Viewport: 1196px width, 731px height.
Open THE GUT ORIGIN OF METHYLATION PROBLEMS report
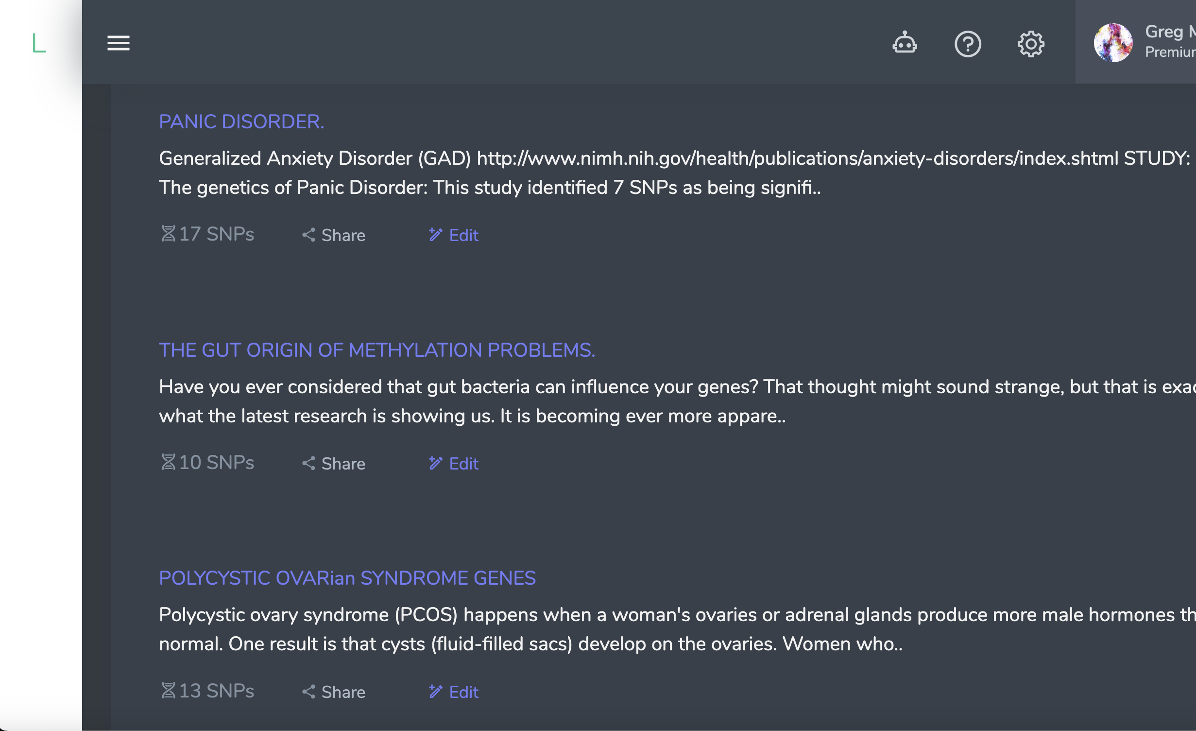pyautogui.click(x=377, y=349)
